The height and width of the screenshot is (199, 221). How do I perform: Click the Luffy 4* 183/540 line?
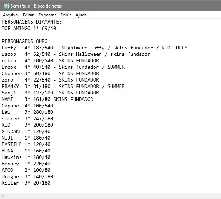tap(95, 48)
